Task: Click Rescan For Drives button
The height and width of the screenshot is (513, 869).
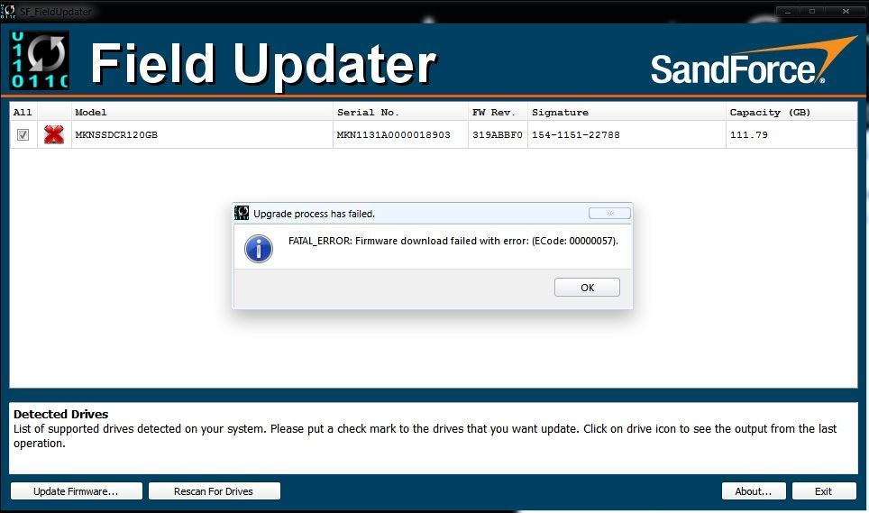Action: pyautogui.click(x=214, y=491)
